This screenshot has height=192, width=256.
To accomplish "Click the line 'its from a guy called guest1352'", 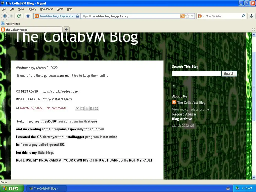I will 40,145.
